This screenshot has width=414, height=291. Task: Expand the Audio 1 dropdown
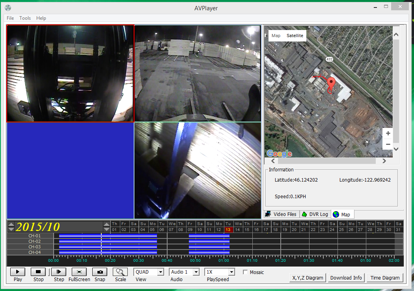coord(196,272)
